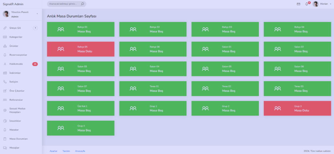This screenshot has width=334, height=154.
Task: Click the Mesajlar chat icon in sidebar
Action: pos(5,148)
